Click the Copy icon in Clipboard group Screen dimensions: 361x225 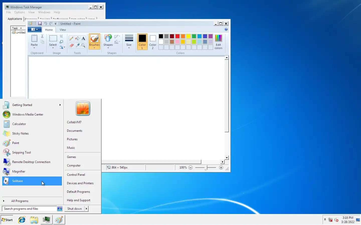click(42, 42)
